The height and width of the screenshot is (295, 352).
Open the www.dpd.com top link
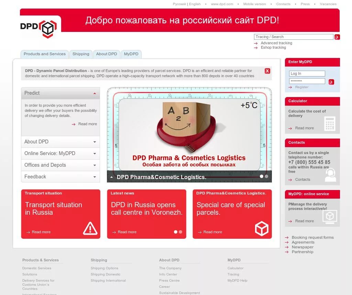[x=222, y=4]
